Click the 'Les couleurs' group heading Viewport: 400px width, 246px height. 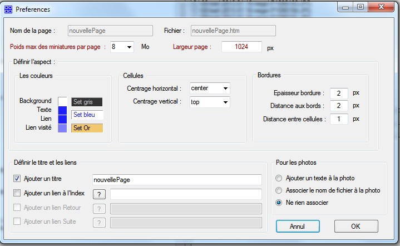(36, 76)
